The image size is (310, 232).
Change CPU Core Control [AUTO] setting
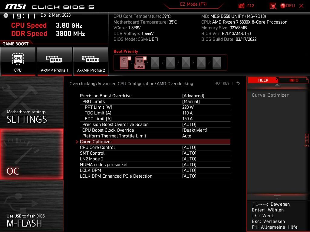(x=189, y=147)
